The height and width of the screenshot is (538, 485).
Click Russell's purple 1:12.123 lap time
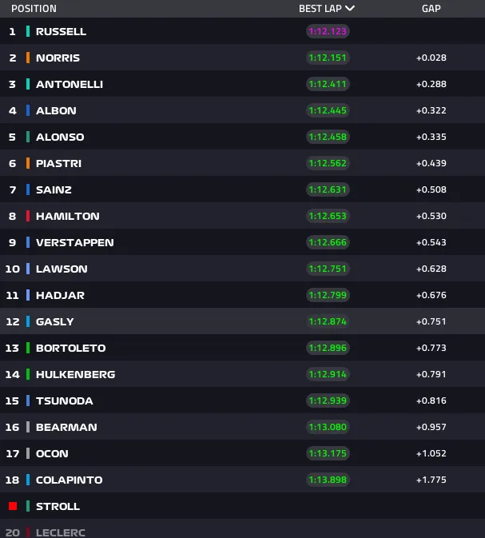pos(328,31)
